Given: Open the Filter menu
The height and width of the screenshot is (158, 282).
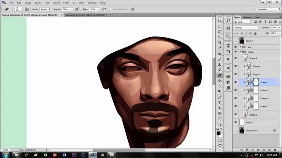Looking at the screenshot, I should tap(66, 3).
